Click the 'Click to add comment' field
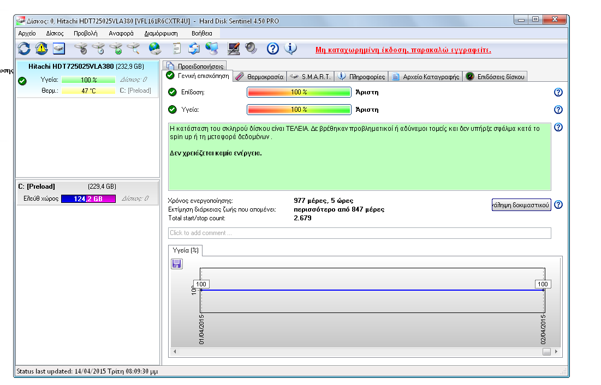 click(359, 233)
